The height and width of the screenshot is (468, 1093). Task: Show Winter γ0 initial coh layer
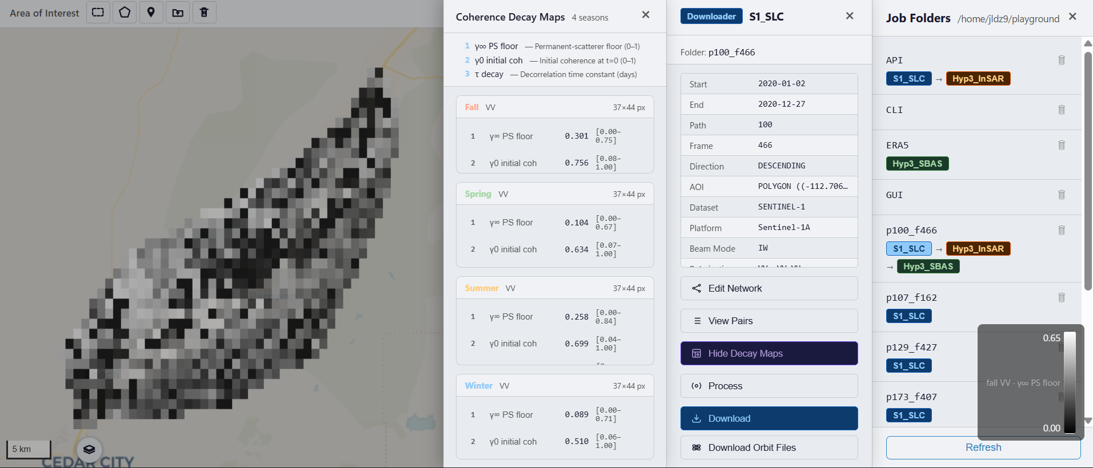tap(554, 442)
